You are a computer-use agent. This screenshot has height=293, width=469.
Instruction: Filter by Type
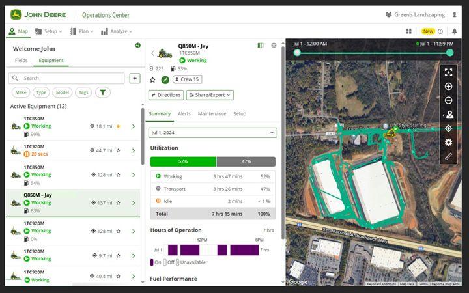pyautogui.click(x=41, y=92)
